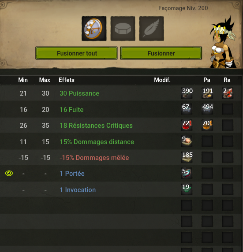The height and width of the screenshot is (252, 243).
Task: Select the empty feather signature slot
Action: coord(151,29)
